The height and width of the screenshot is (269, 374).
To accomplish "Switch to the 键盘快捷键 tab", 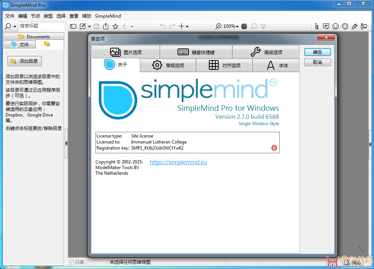I will point(196,52).
